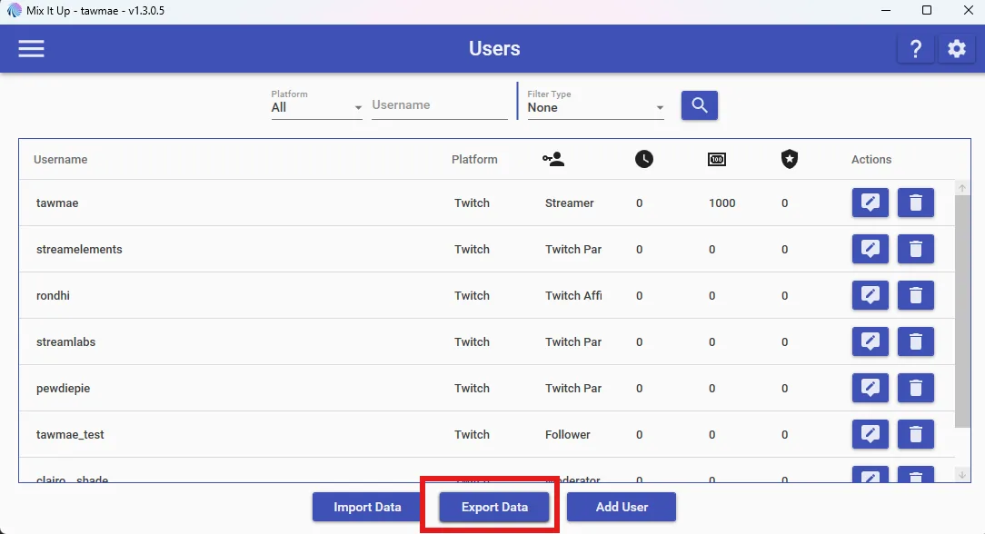Sort by the clock watch-time column icon

[x=644, y=160]
